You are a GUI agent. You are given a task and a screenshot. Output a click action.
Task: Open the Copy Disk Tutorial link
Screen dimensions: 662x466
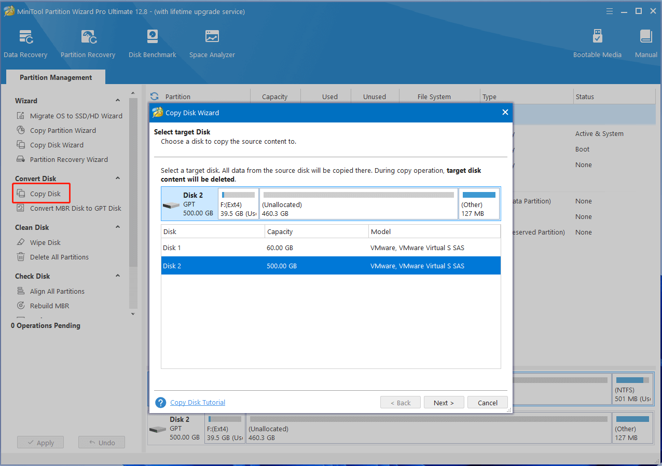tap(198, 402)
